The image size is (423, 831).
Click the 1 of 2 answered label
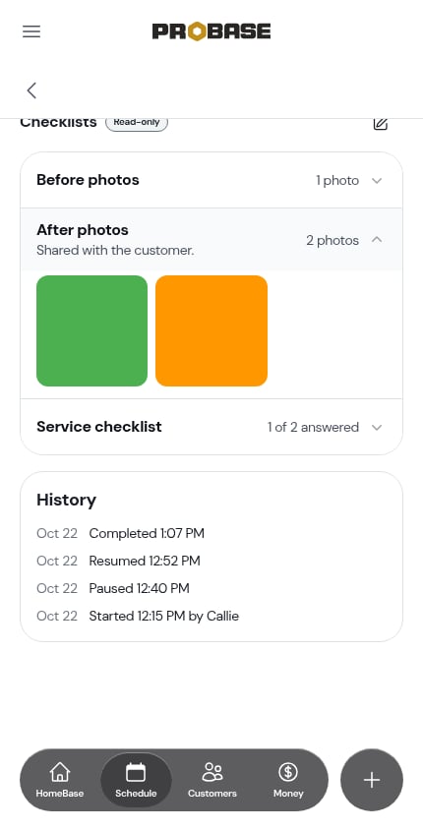point(313,427)
